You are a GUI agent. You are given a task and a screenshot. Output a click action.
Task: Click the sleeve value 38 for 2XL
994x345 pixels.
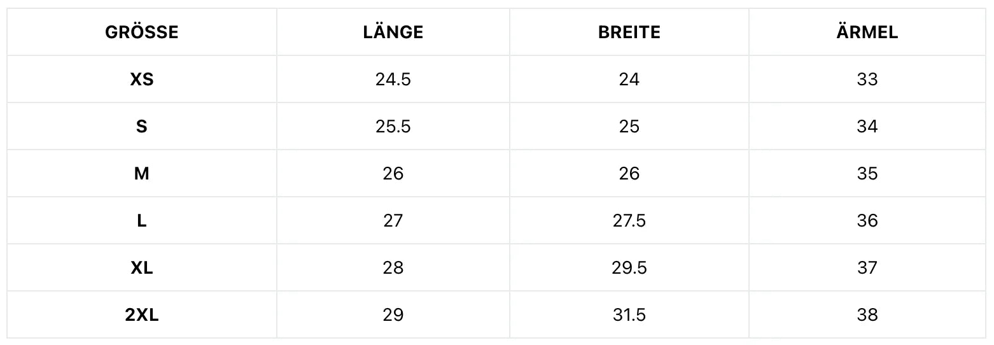867,315
